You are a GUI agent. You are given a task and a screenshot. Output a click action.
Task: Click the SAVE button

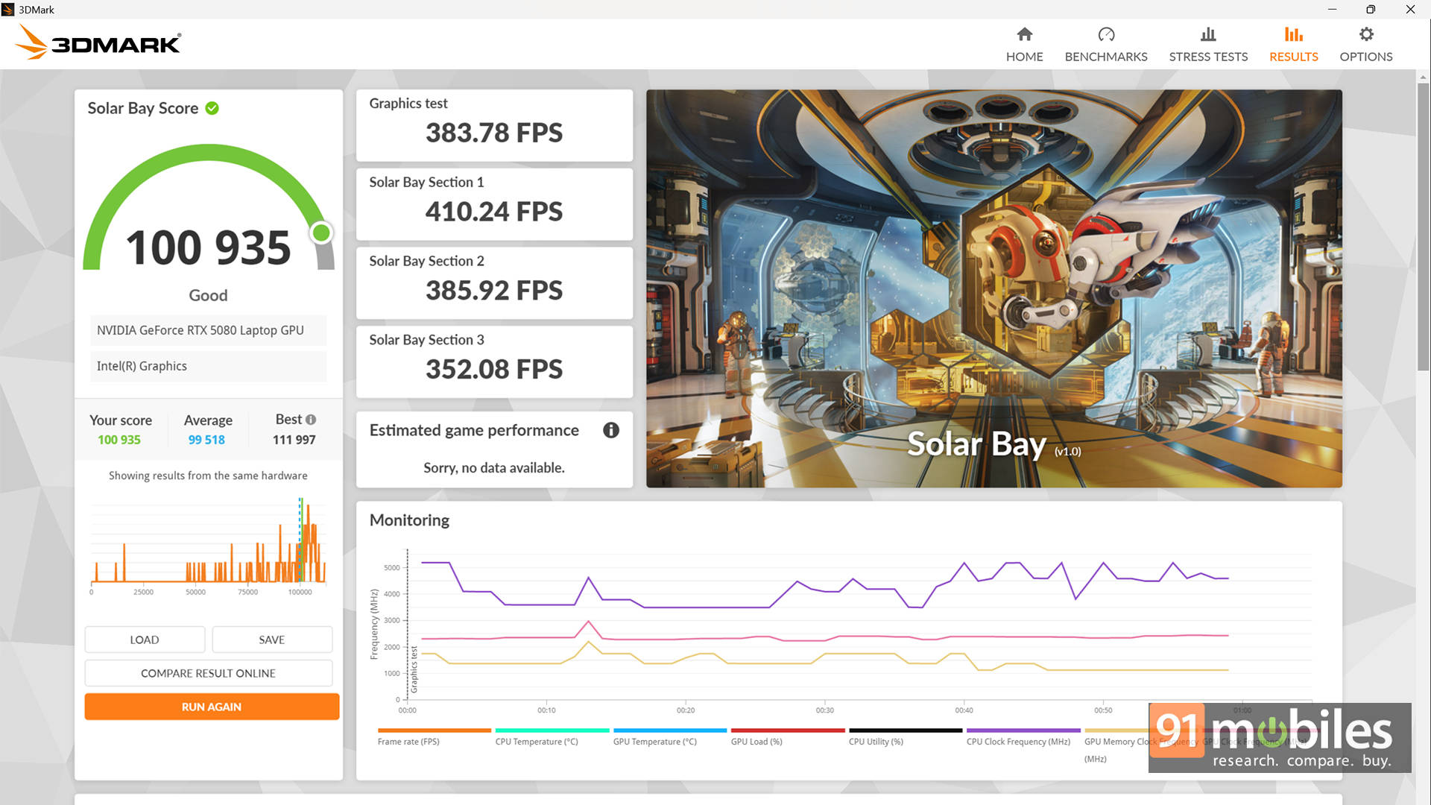[272, 640]
